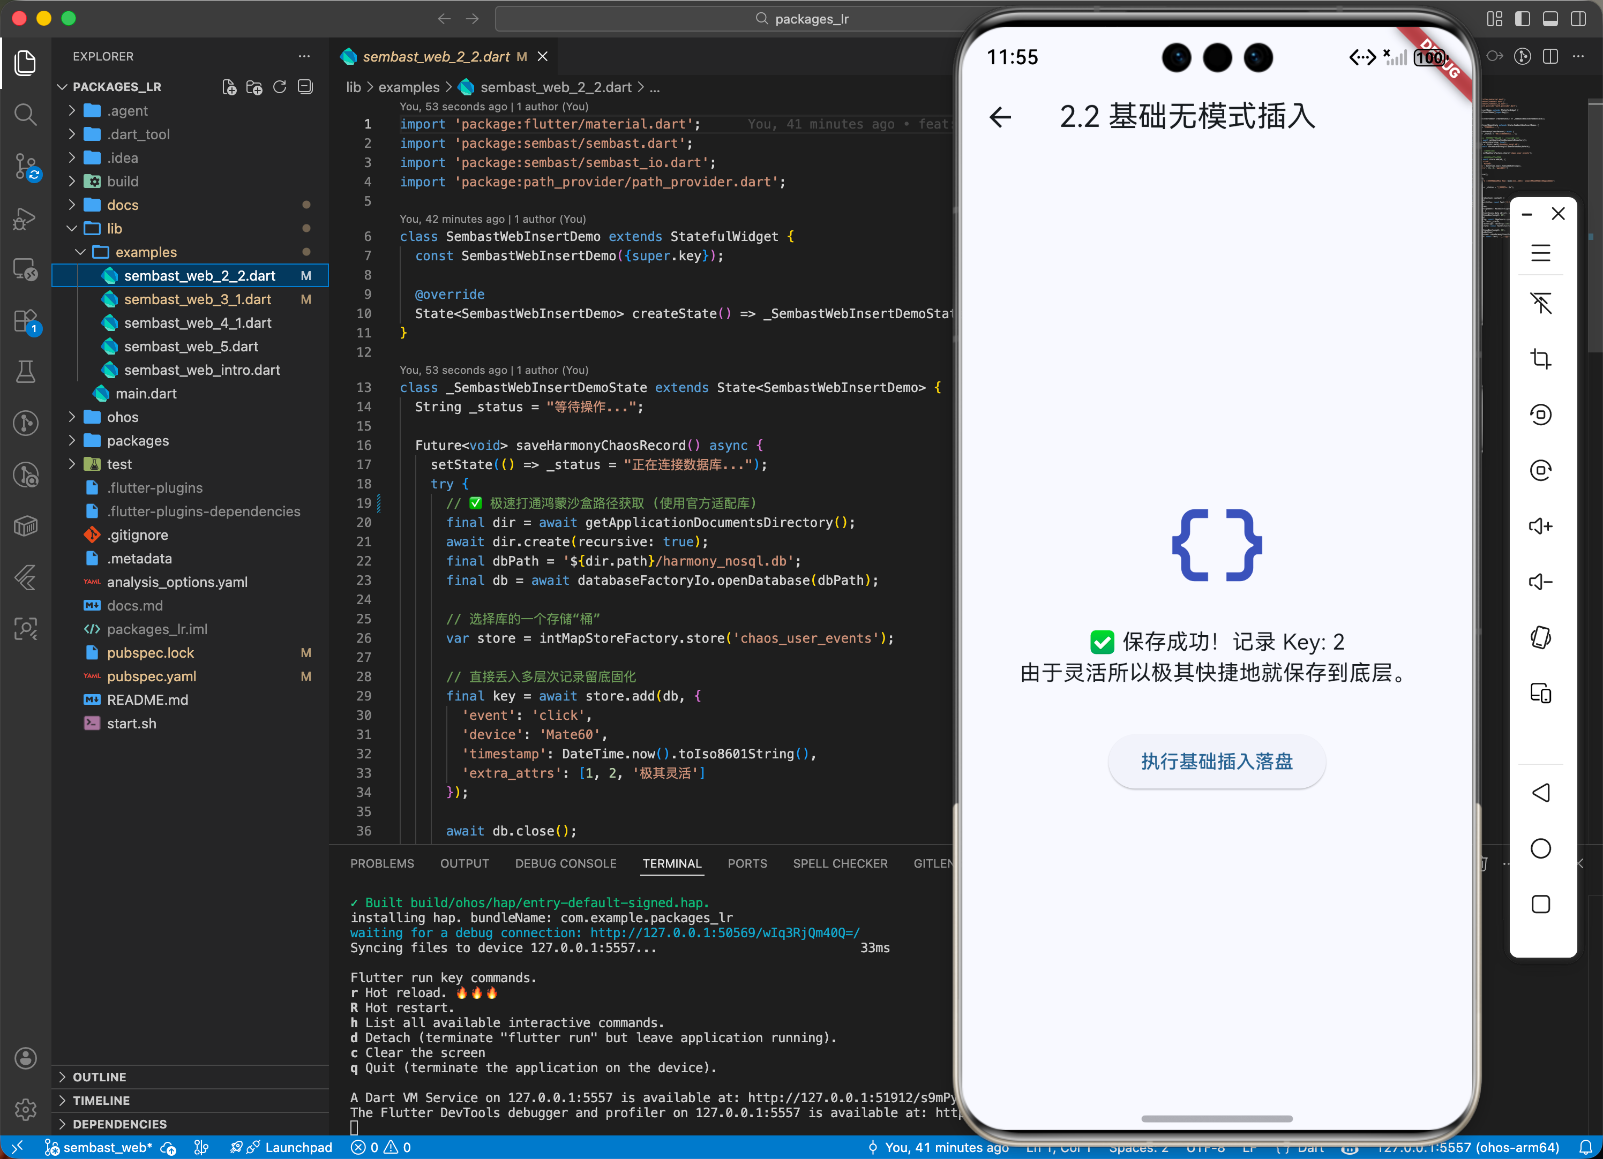Open Extensions view in activity bar
Viewport: 1603px width, 1159px height.
point(25,321)
